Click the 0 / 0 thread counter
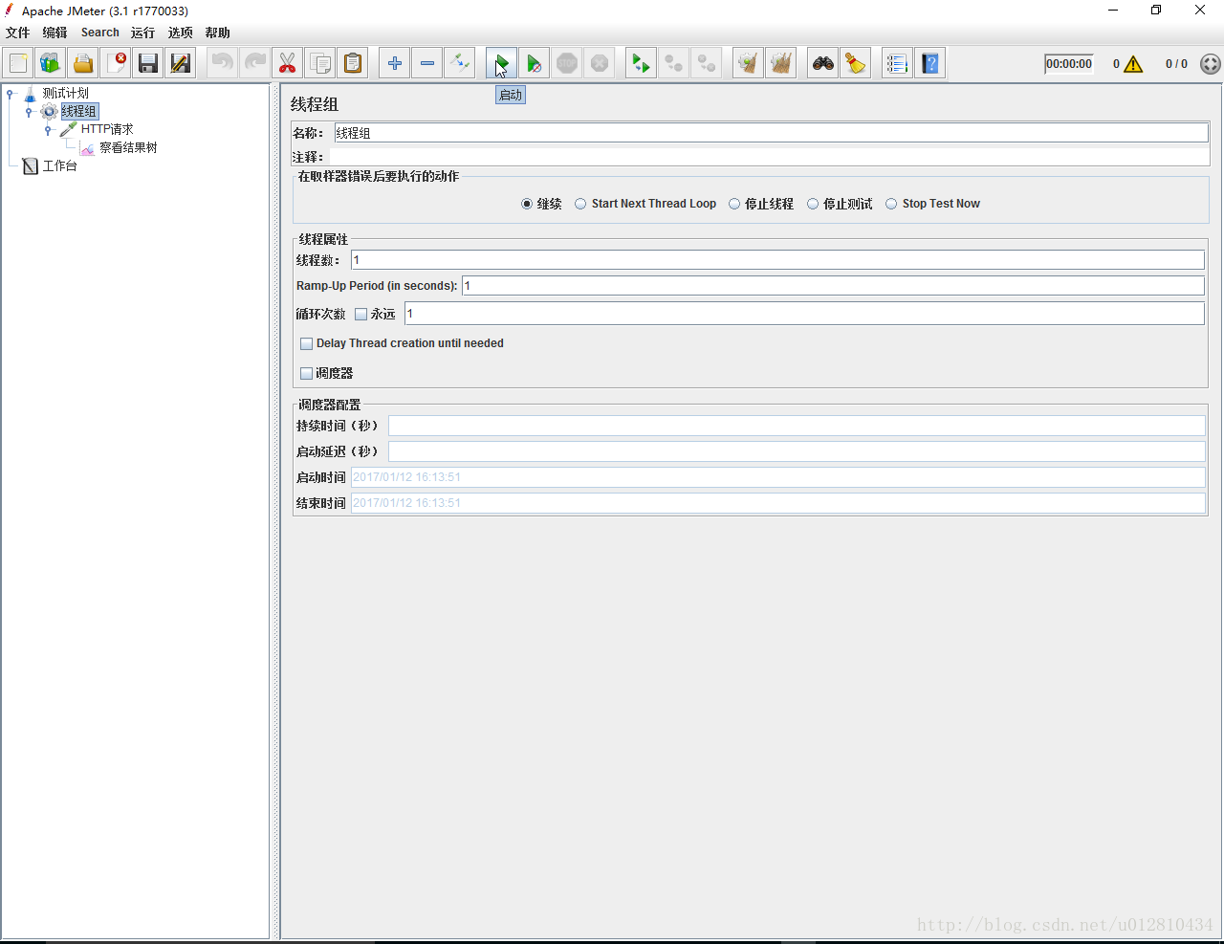Viewport: 1224px width, 944px height. (1176, 64)
